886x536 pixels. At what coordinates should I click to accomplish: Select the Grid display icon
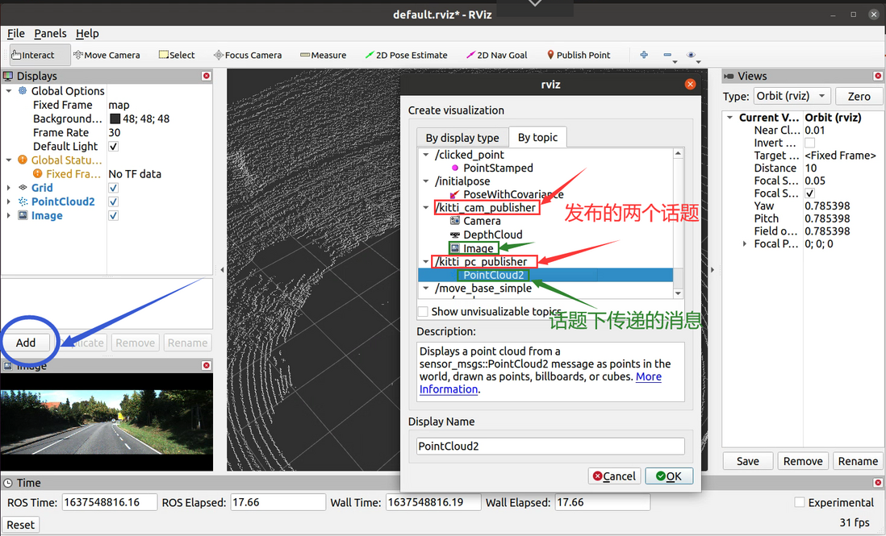tap(23, 187)
